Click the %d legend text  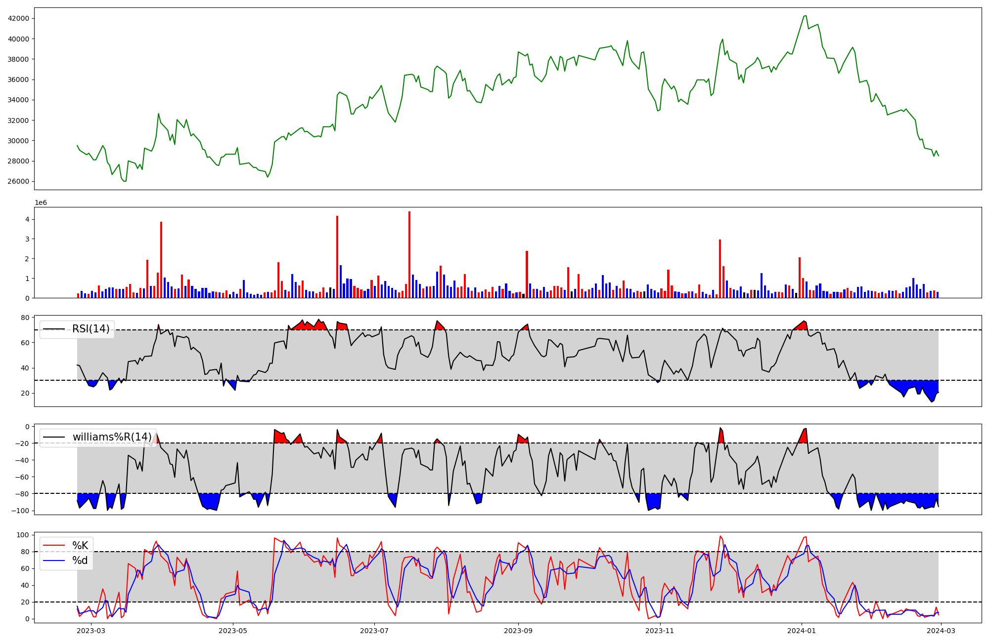(80, 561)
